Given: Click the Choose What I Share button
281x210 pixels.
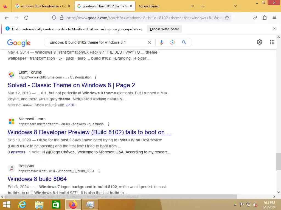Looking at the screenshot, I should pos(164,29).
